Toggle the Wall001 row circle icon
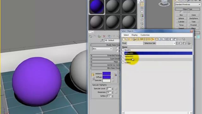The image size is (202, 114). coord(123,62)
